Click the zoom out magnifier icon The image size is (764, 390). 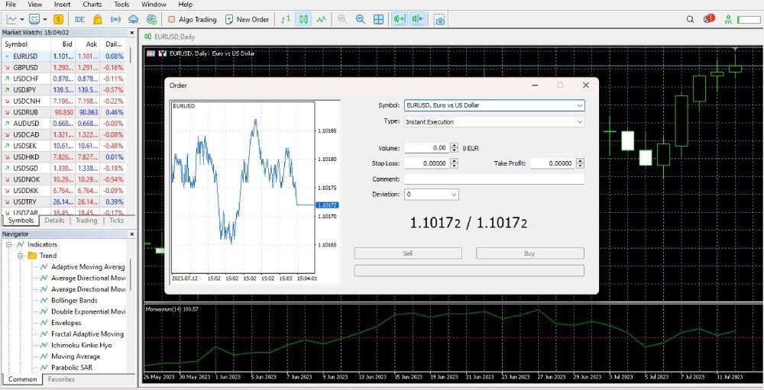[360, 19]
